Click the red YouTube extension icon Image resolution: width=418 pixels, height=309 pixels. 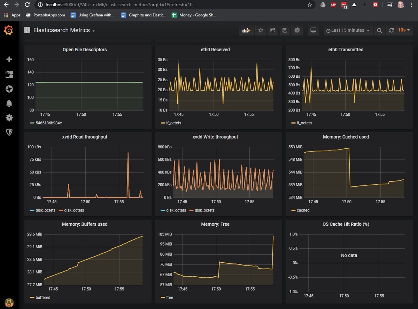point(375,5)
